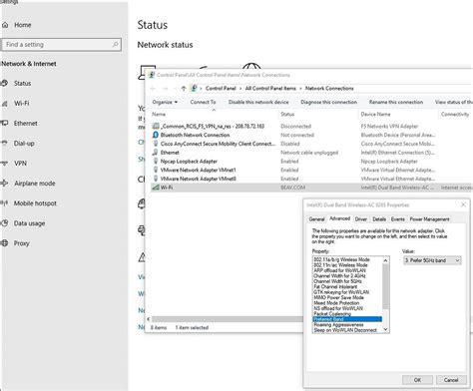The width and height of the screenshot is (473, 391).
Task: Click Network Connections breadcrumb segment
Action: coord(329,89)
